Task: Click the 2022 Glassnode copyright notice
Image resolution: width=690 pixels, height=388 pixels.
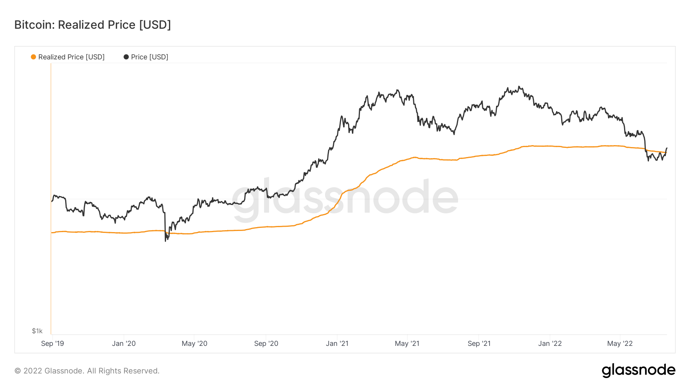Action: tap(87, 371)
